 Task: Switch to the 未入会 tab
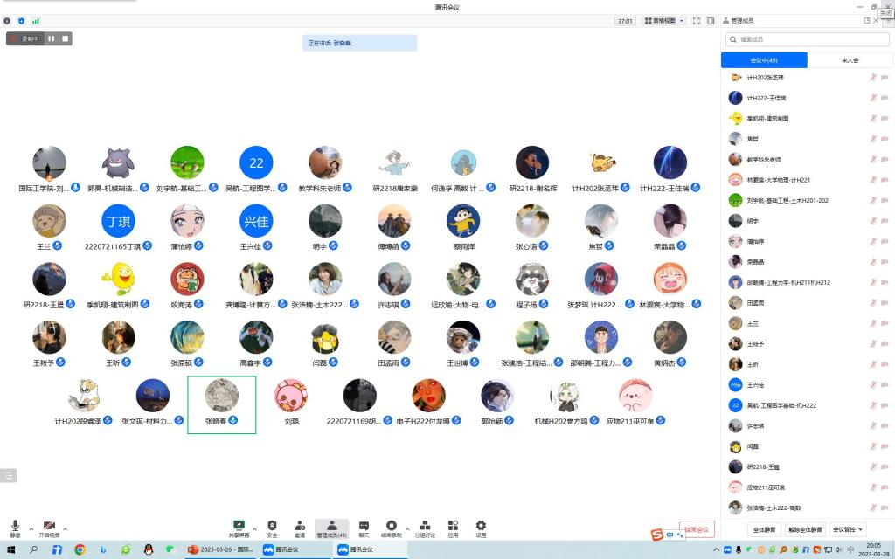850,60
